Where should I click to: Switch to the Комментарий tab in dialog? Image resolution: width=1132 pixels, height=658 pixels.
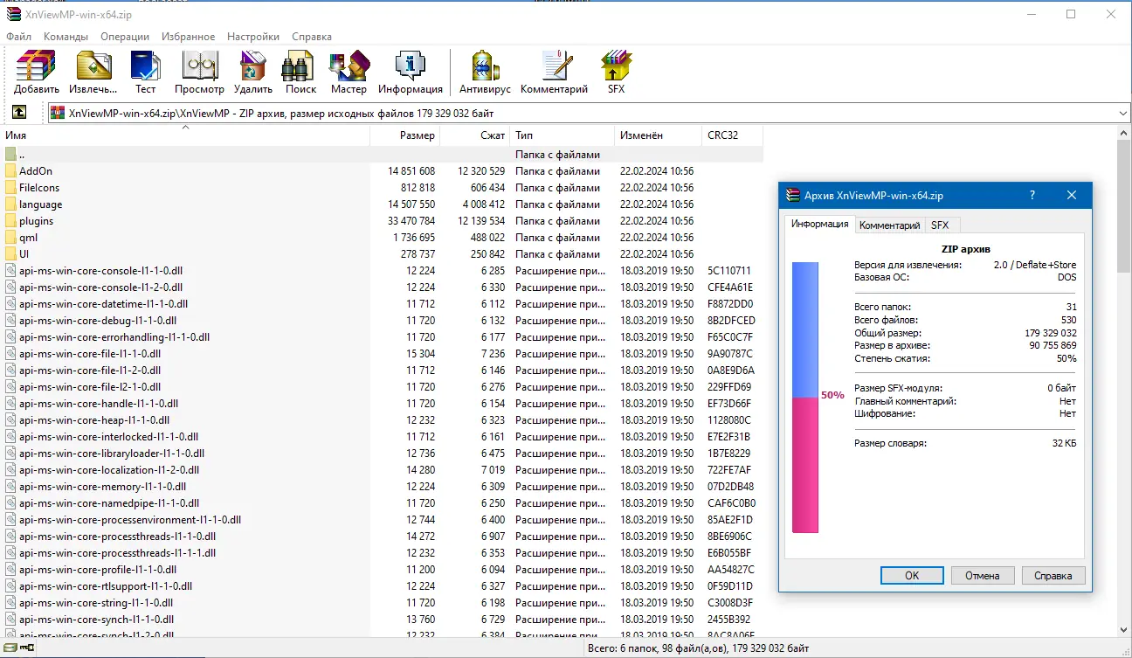click(x=889, y=225)
